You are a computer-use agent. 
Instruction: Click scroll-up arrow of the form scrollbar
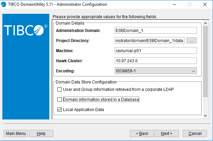coord(206,23)
